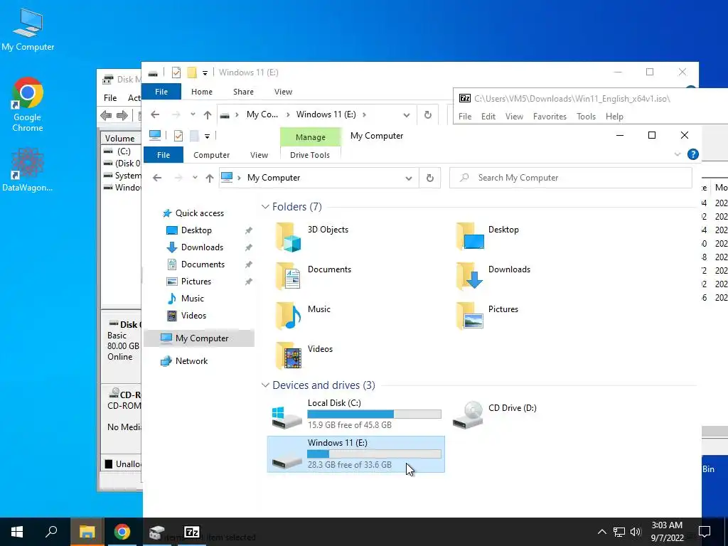The height and width of the screenshot is (546, 728).
Task: Open File menu in Disk Management
Action: pyautogui.click(x=110, y=98)
